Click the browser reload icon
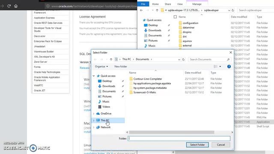Viewport: 274px width, 154px height. coord(9,6)
